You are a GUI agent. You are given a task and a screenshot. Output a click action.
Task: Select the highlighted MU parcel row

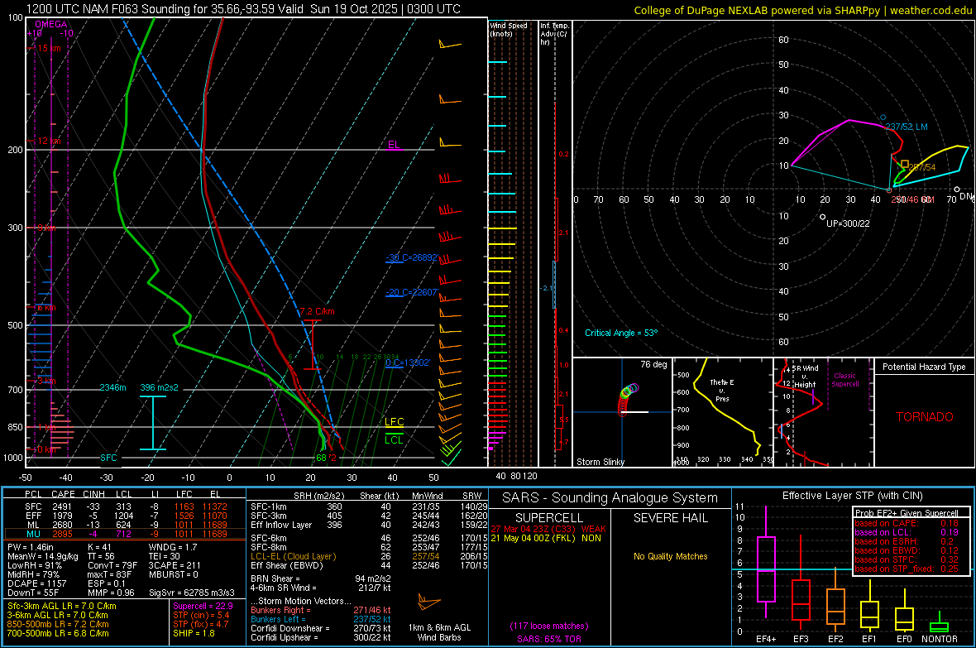(x=125, y=534)
